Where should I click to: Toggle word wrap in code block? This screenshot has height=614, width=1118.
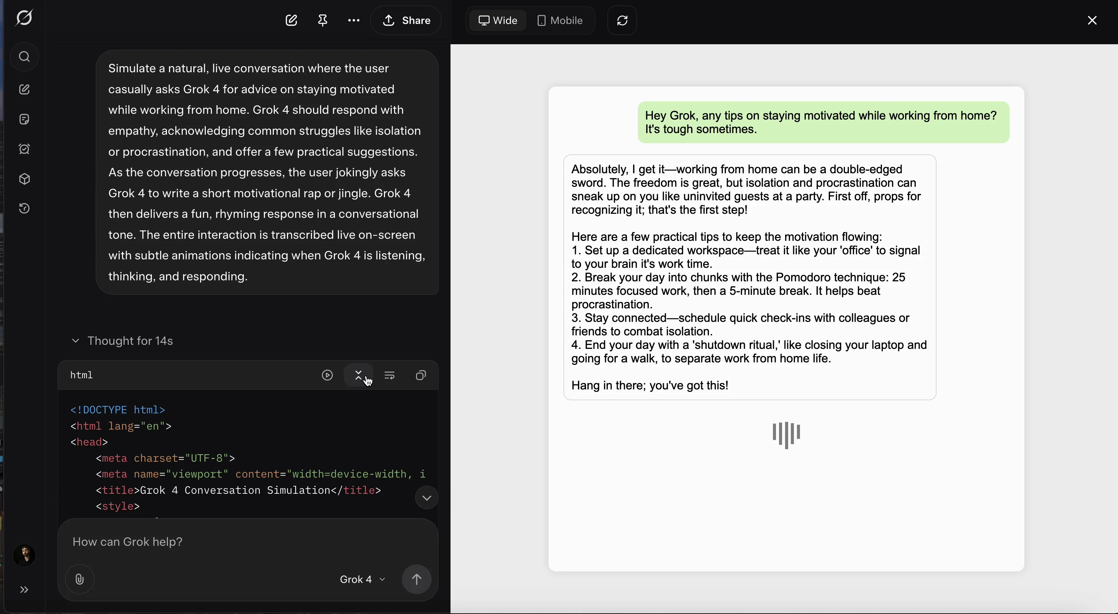389,376
